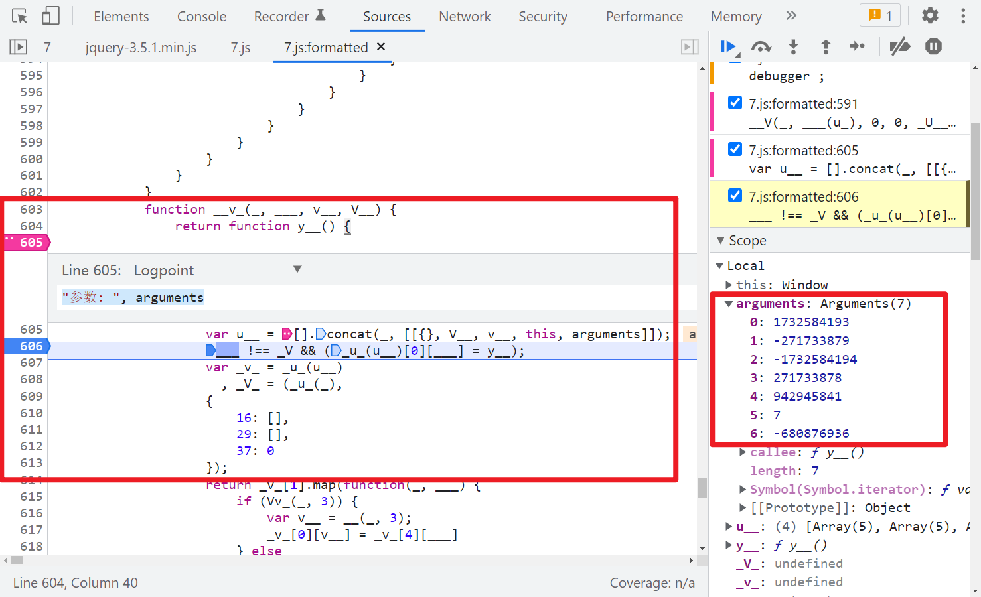The image size is (981, 597).
Task: Step into next function call
Action: pos(793,46)
